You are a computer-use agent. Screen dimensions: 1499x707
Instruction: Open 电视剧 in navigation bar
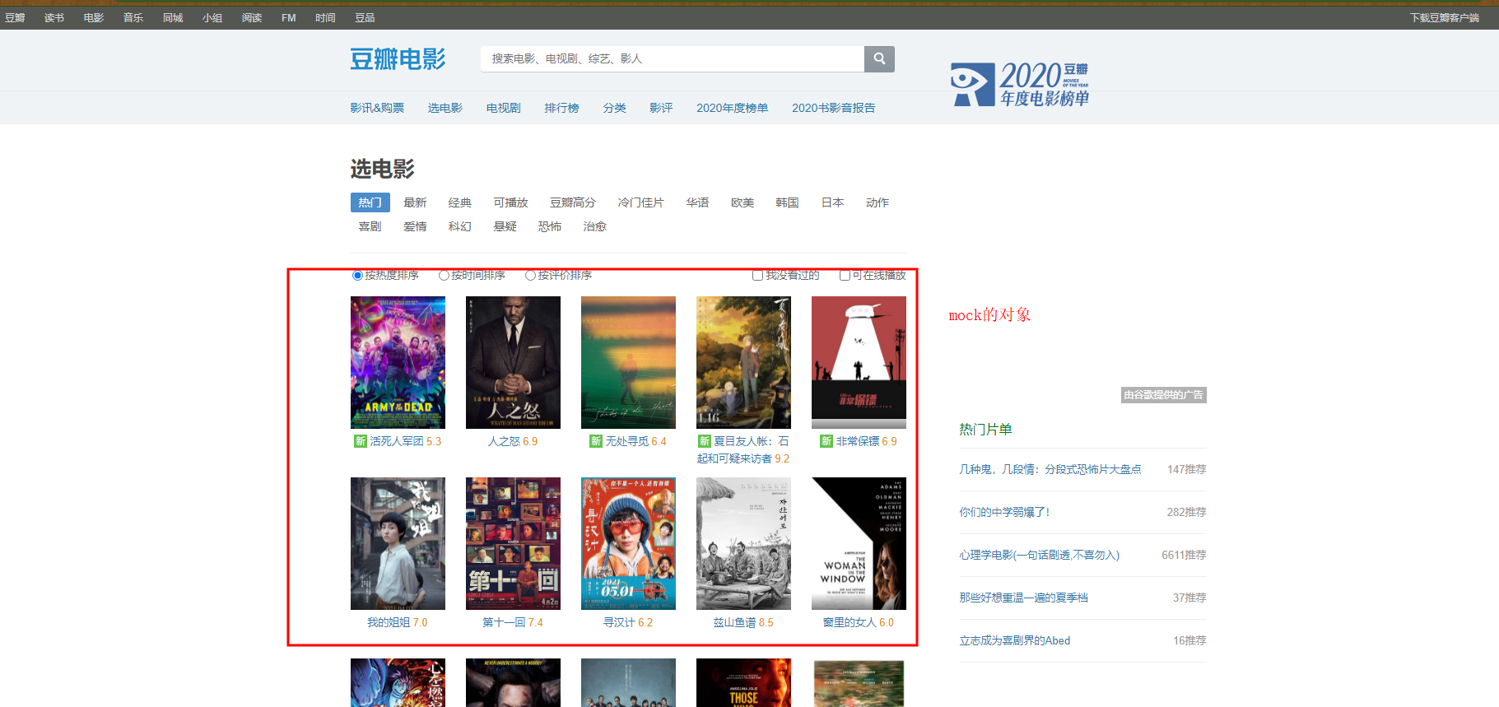tap(503, 108)
